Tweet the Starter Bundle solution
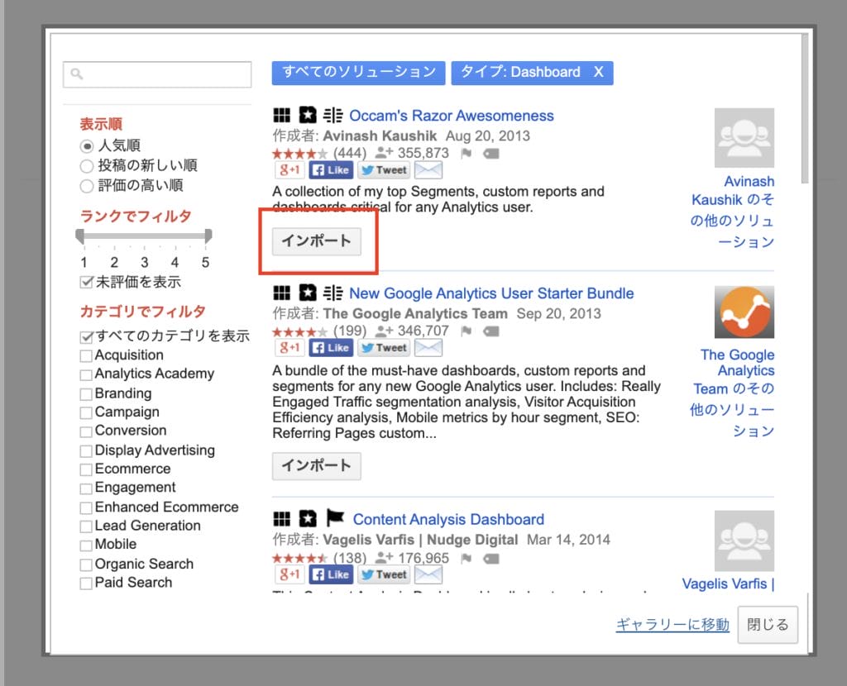 pos(384,348)
